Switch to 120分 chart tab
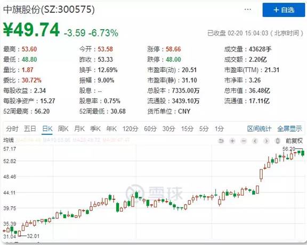 (131, 129)
